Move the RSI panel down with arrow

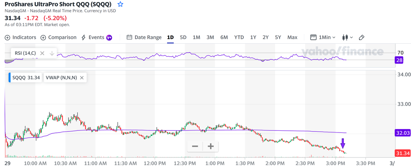tap(52, 53)
